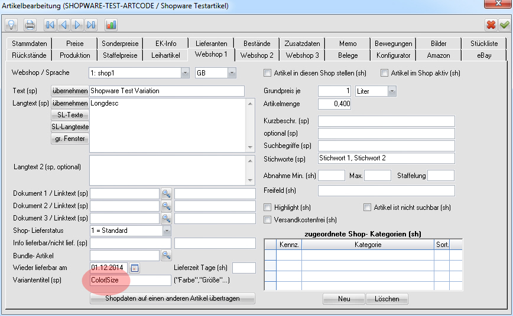This screenshot has width=513, height=316.
Task: Click the Grundpreis je quantity field
Action: click(x=335, y=91)
